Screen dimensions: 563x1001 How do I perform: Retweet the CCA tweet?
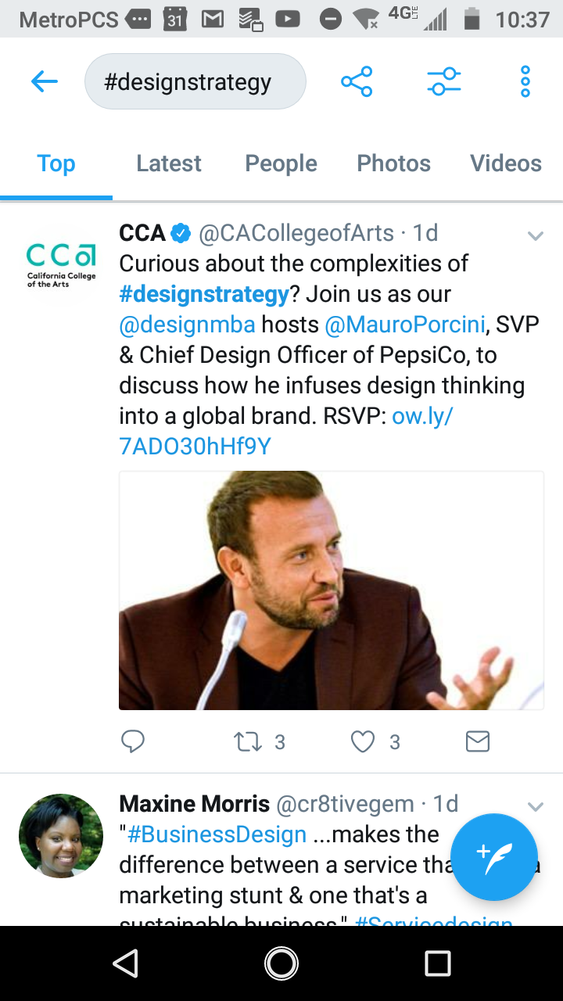coord(249,741)
